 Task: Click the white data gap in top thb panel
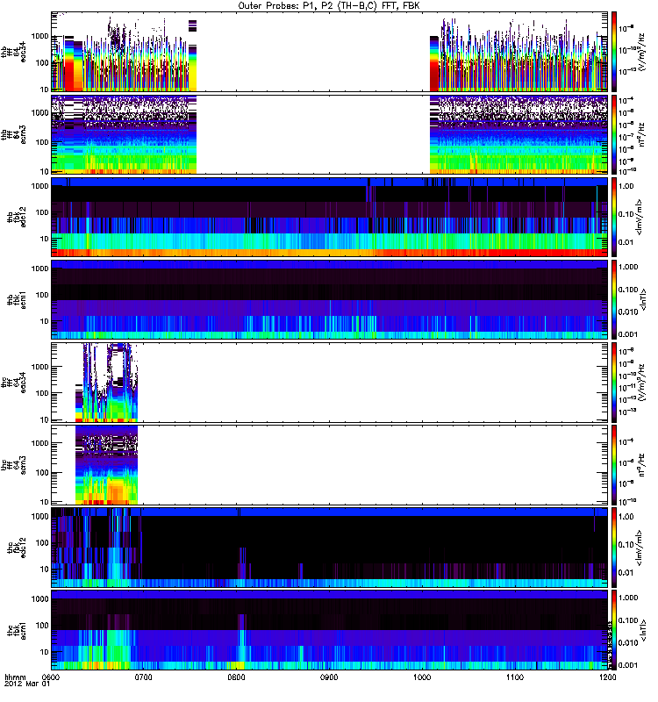(x=311, y=50)
